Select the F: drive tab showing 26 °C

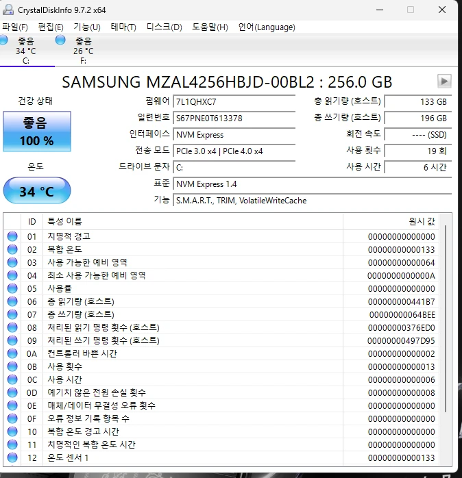point(84,51)
